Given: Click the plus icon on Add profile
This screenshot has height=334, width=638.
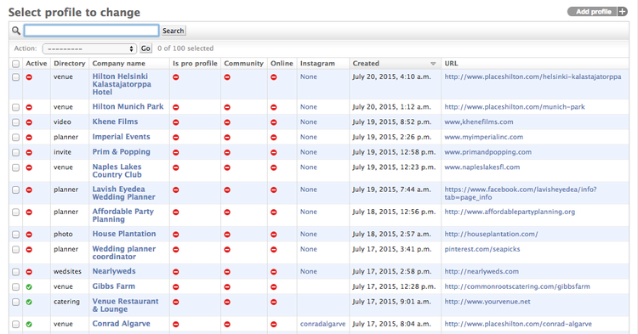Looking at the screenshot, I should (622, 12).
